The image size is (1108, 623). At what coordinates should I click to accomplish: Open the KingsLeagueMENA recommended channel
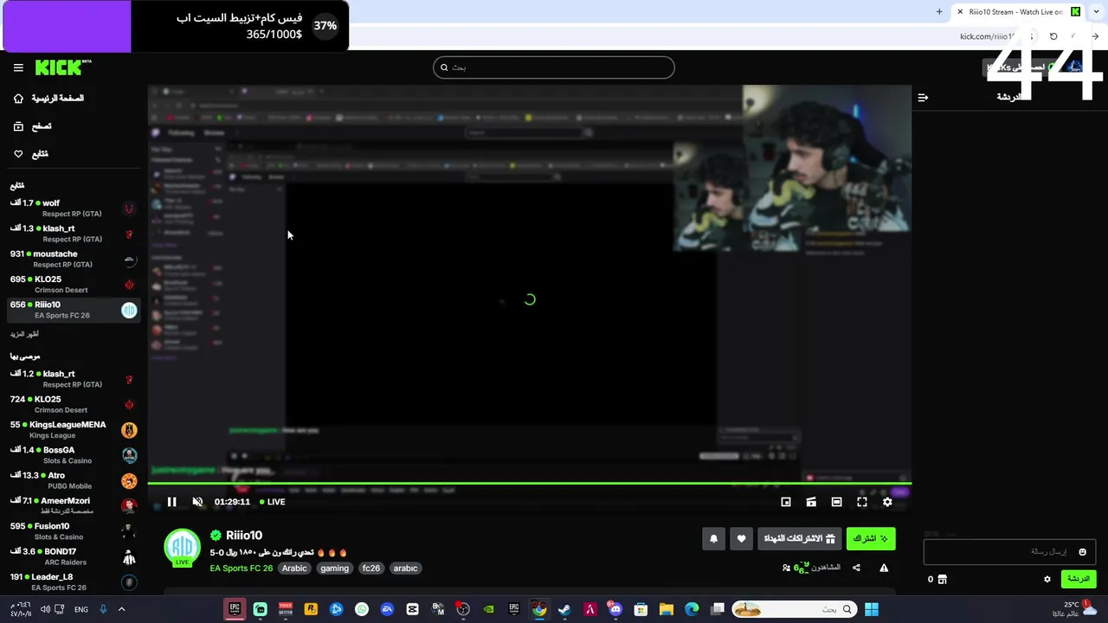[74, 430]
